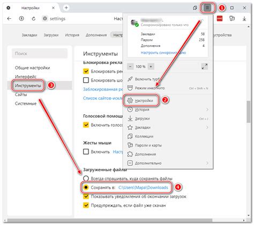Uncheck the Блокировать рекламу checkbox

click(86, 71)
